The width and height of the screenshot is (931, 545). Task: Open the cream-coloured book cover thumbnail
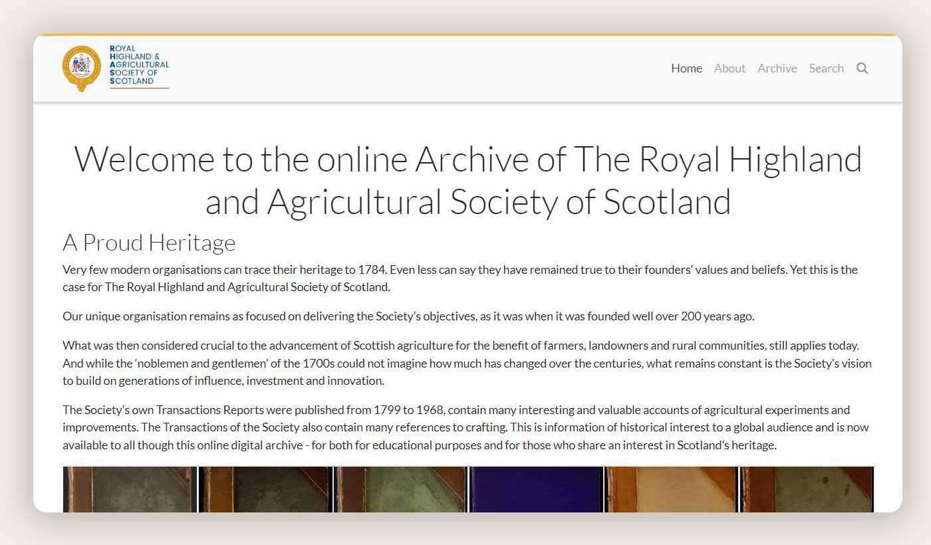pyautogui.click(x=672, y=489)
